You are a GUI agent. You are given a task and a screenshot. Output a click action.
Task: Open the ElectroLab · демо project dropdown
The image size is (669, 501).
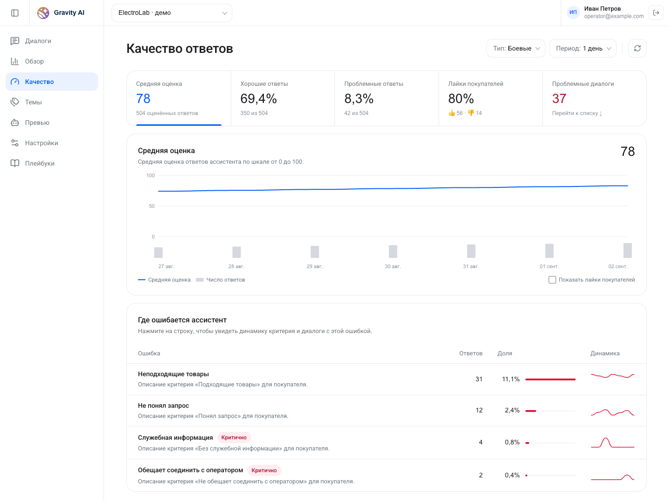[172, 13]
